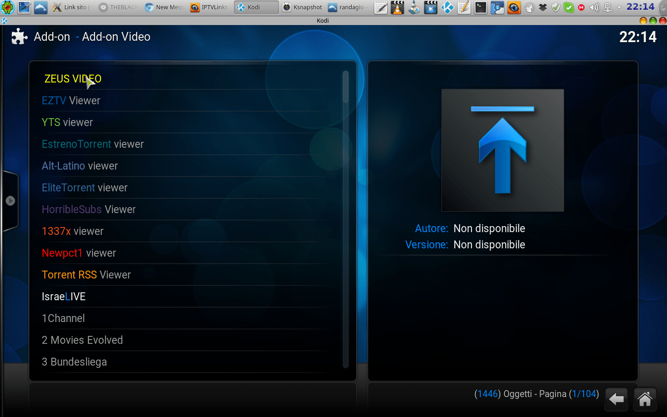Switch to the THEBLACK chat taskbar window
The height and width of the screenshot is (417, 667).
(118, 7)
